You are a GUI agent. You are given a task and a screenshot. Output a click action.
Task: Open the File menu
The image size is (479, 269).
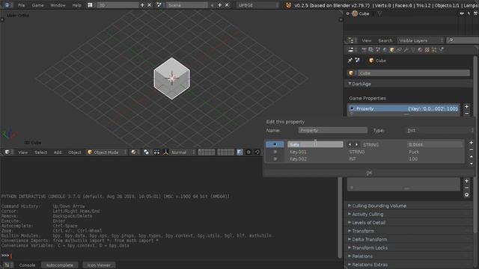pos(21,5)
